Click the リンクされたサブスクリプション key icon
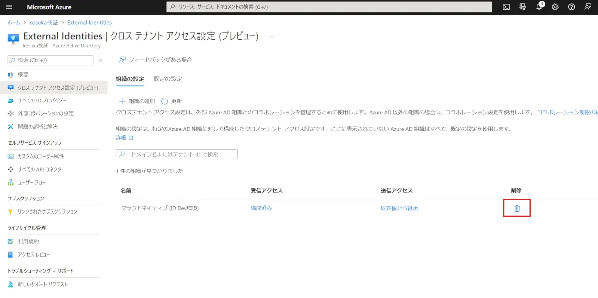The image size is (598, 298). [x=11, y=212]
